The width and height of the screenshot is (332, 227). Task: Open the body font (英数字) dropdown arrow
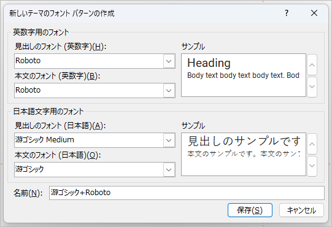click(x=169, y=90)
